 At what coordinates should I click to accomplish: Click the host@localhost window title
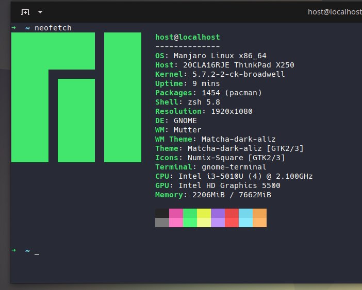click(335, 12)
